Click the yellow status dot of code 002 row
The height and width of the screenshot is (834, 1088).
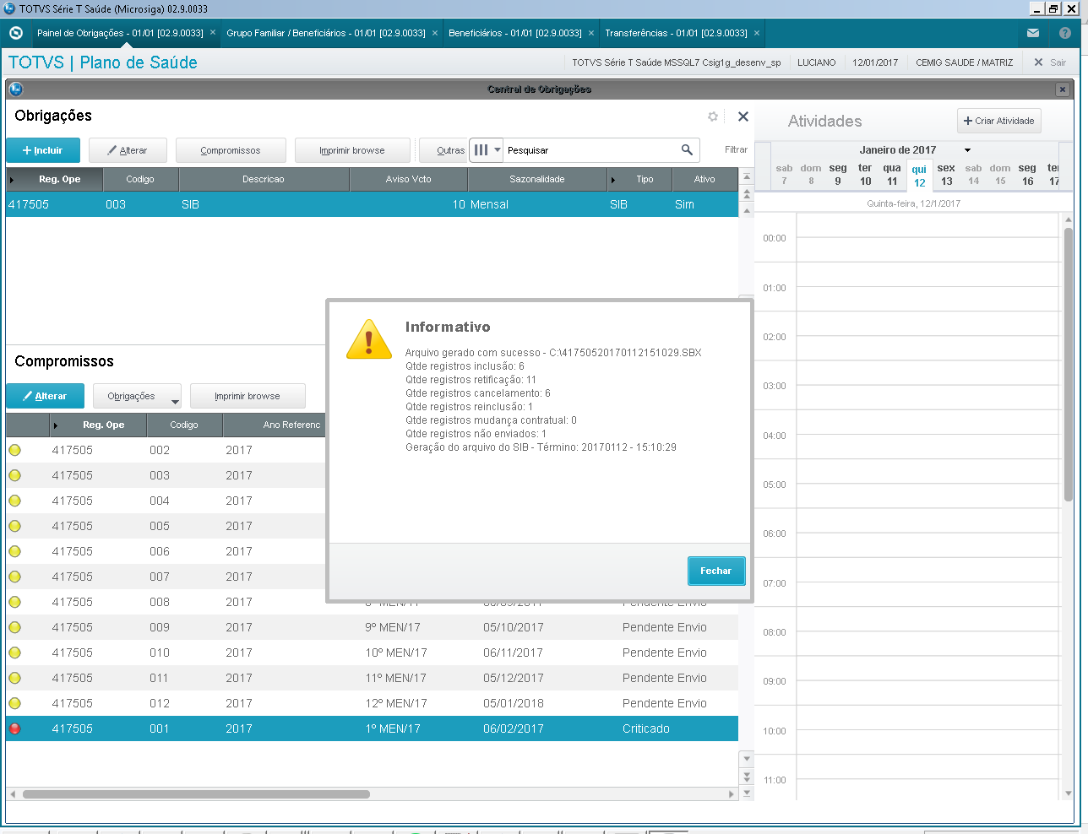(x=14, y=450)
